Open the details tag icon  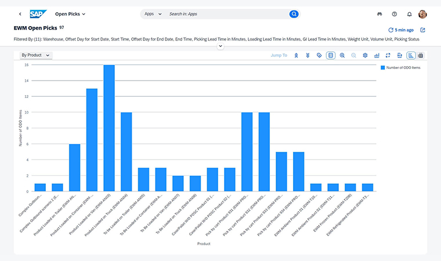click(x=319, y=56)
